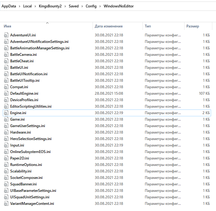Click Input.ini date 30.08.2021 22:19
216x211 pixels.
tap(109, 145)
